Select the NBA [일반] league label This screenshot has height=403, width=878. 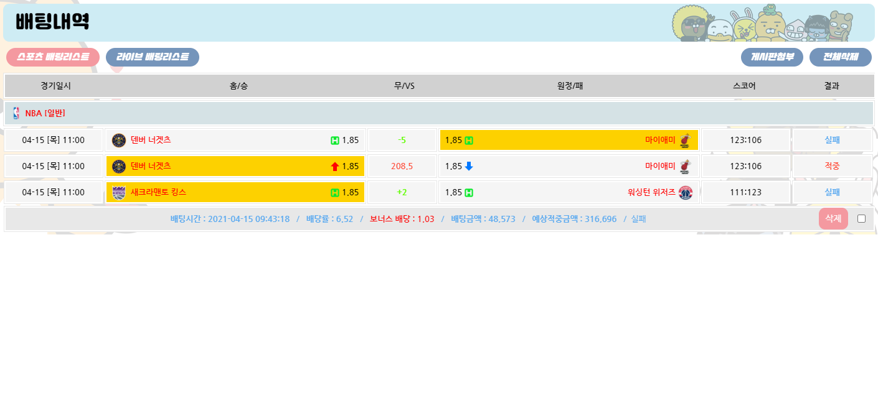pyautogui.click(x=45, y=113)
